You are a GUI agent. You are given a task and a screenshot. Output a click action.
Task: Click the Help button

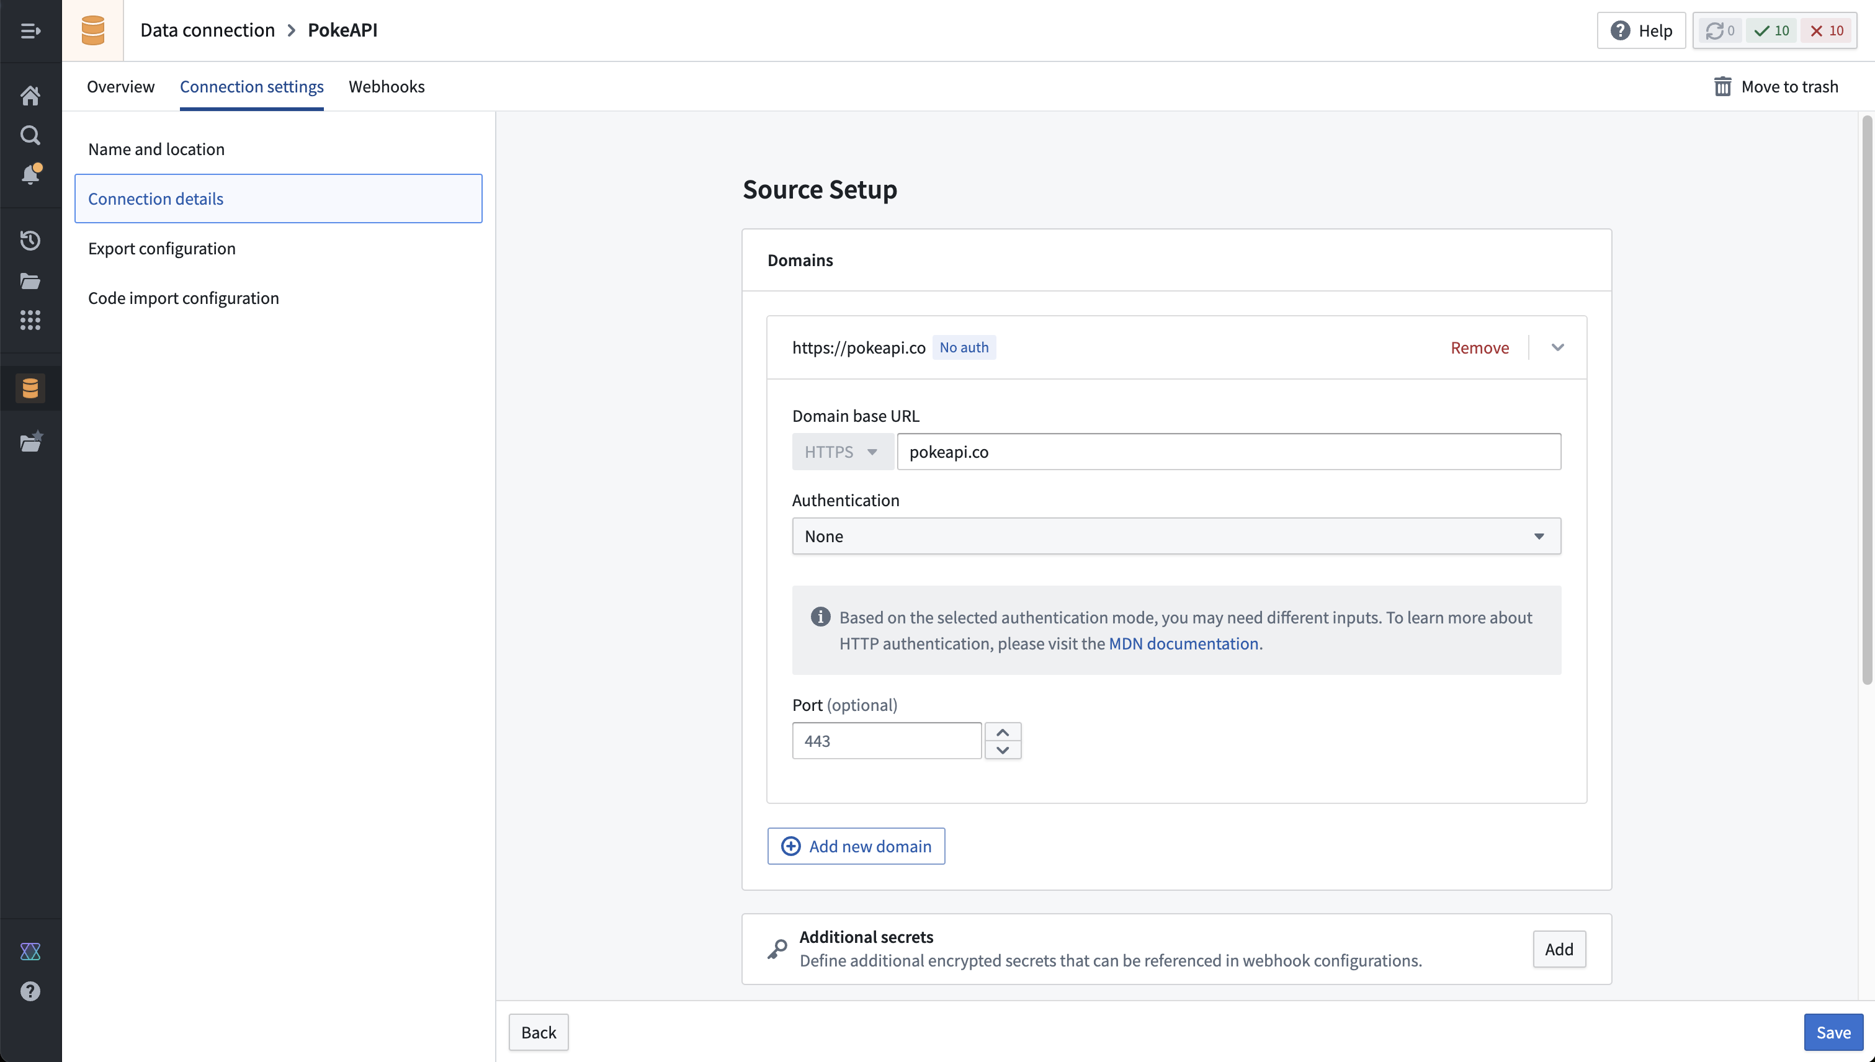coord(1641,30)
